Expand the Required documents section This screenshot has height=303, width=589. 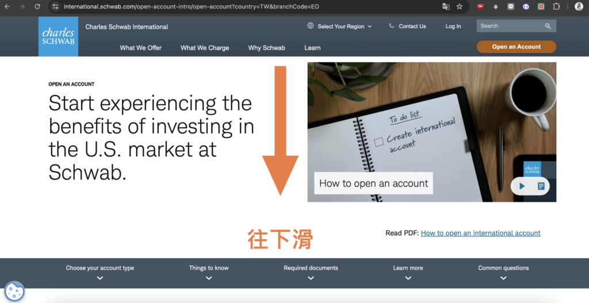click(311, 272)
